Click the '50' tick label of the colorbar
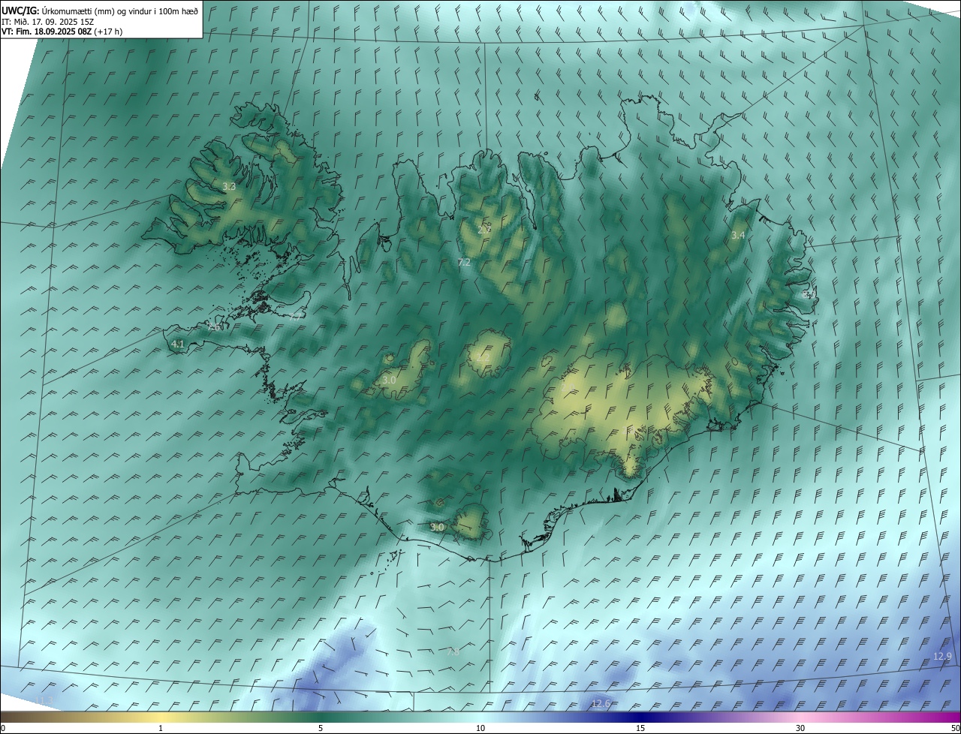Image resolution: width=961 pixels, height=734 pixels. point(954,728)
